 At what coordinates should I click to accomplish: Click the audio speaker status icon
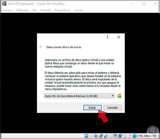96,136
